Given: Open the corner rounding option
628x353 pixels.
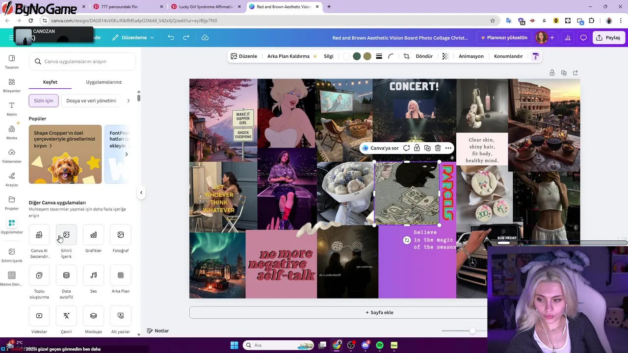Looking at the screenshot, I should 391,56.
